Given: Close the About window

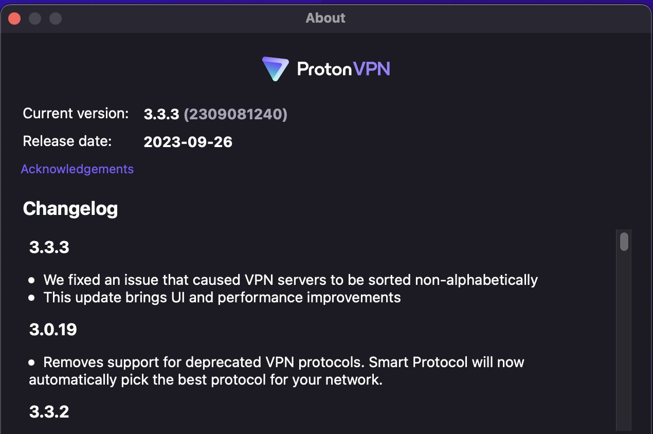Looking at the screenshot, I should (14, 19).
